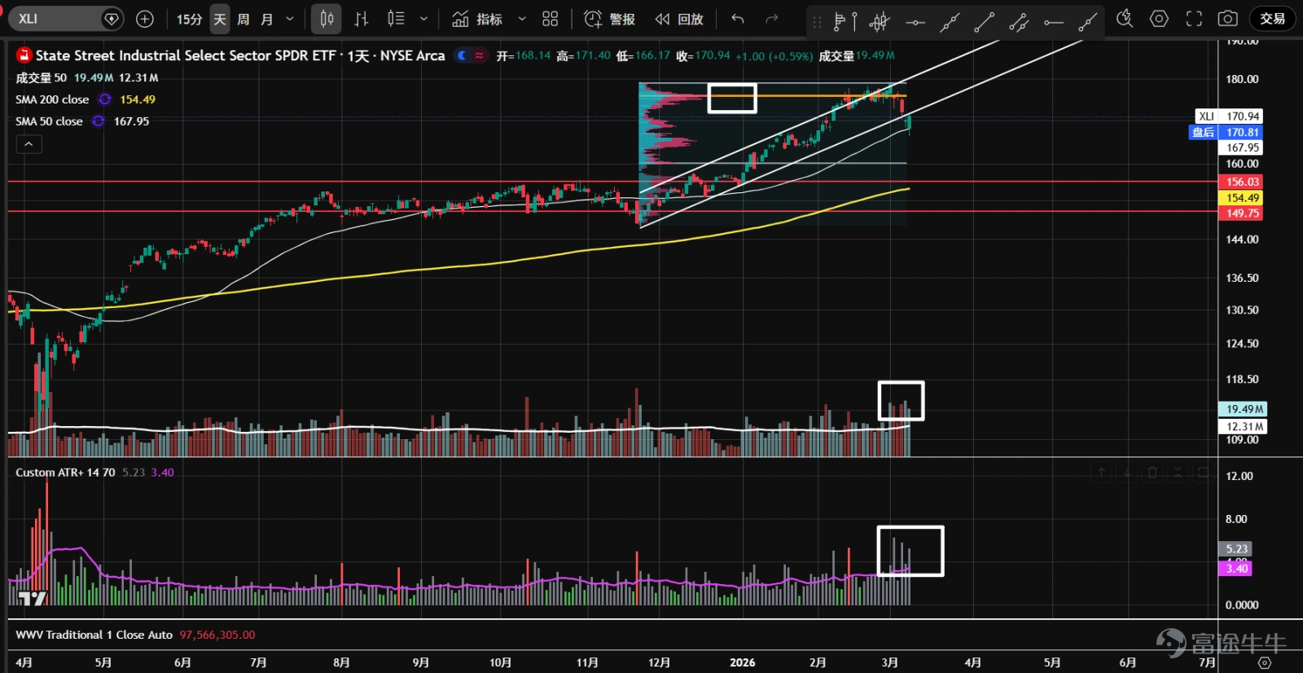Screen dimensions: 1303x673
Task: Select the horizontal ray drawing tool
Action: click(1054, 22)
